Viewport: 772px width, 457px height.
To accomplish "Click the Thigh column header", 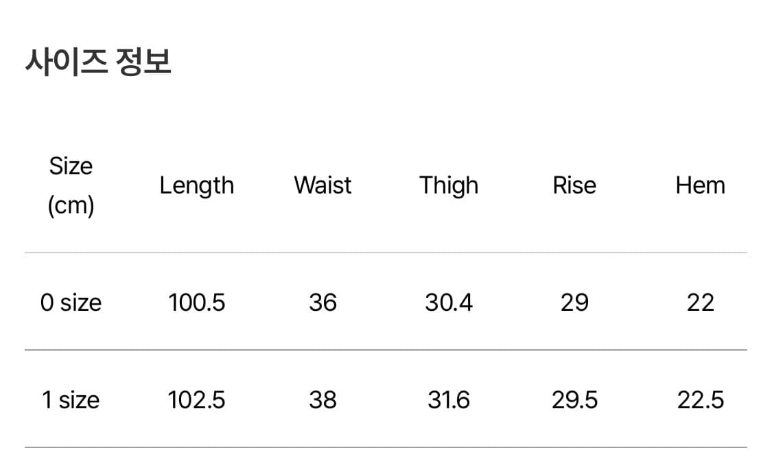I will pos(449,185).
